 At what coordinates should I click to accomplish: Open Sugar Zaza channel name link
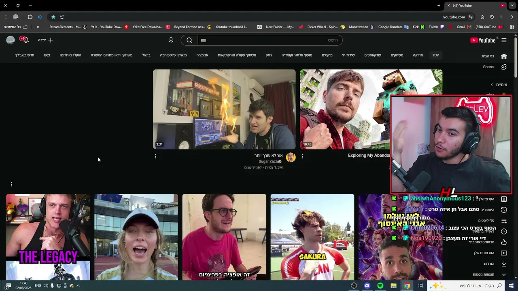(x=268, y=162)
